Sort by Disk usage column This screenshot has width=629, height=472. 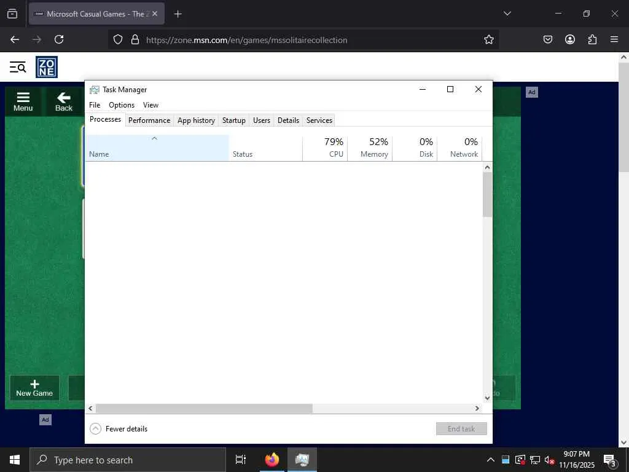click(415, 148)
